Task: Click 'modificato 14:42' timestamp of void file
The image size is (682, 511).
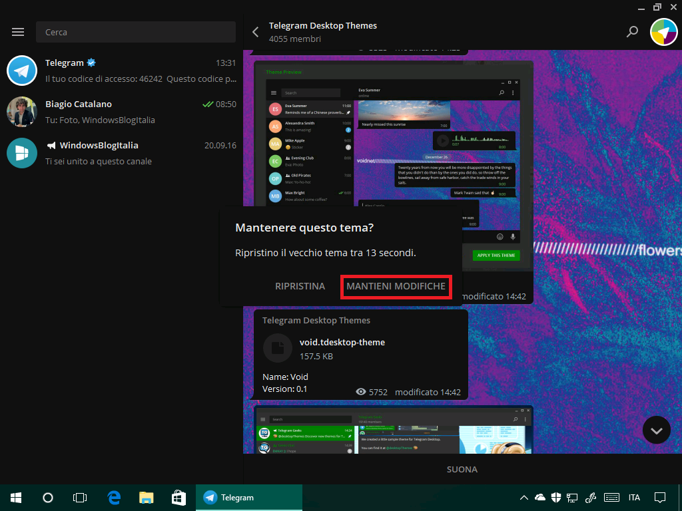Action: tap(428, 392)
